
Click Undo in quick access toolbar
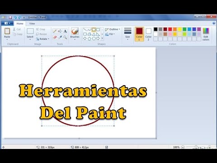[15, 18]
